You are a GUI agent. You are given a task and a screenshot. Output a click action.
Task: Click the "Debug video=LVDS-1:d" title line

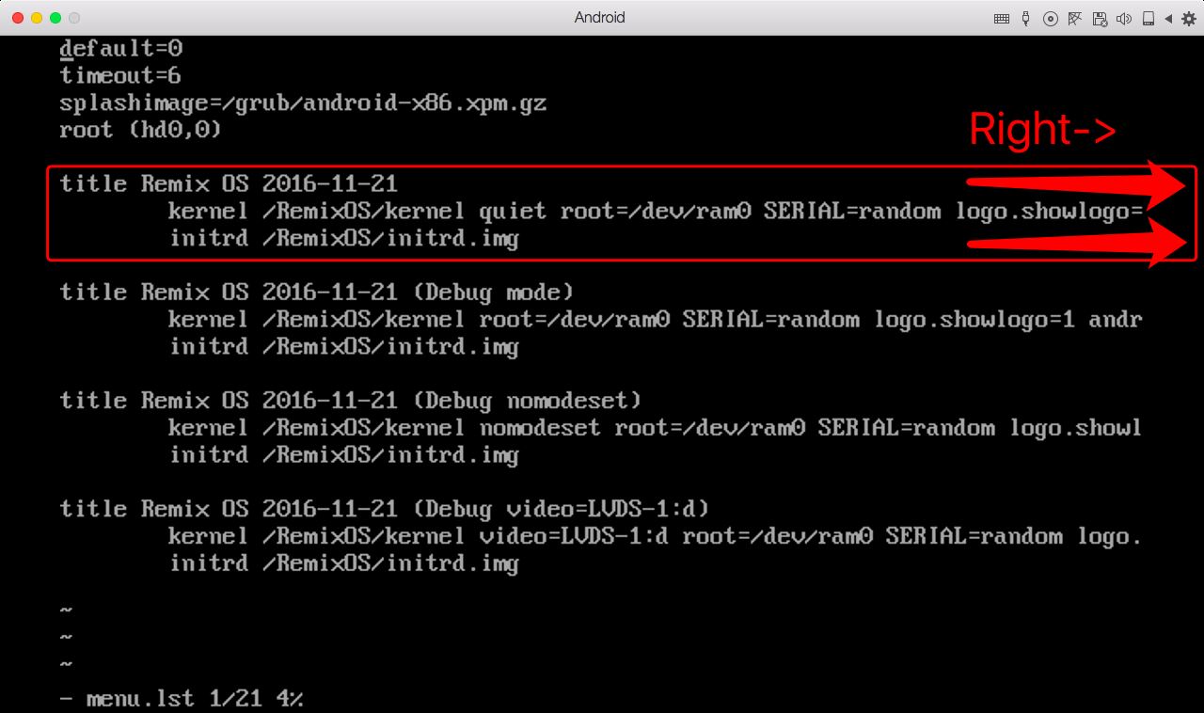coord(384,509)
